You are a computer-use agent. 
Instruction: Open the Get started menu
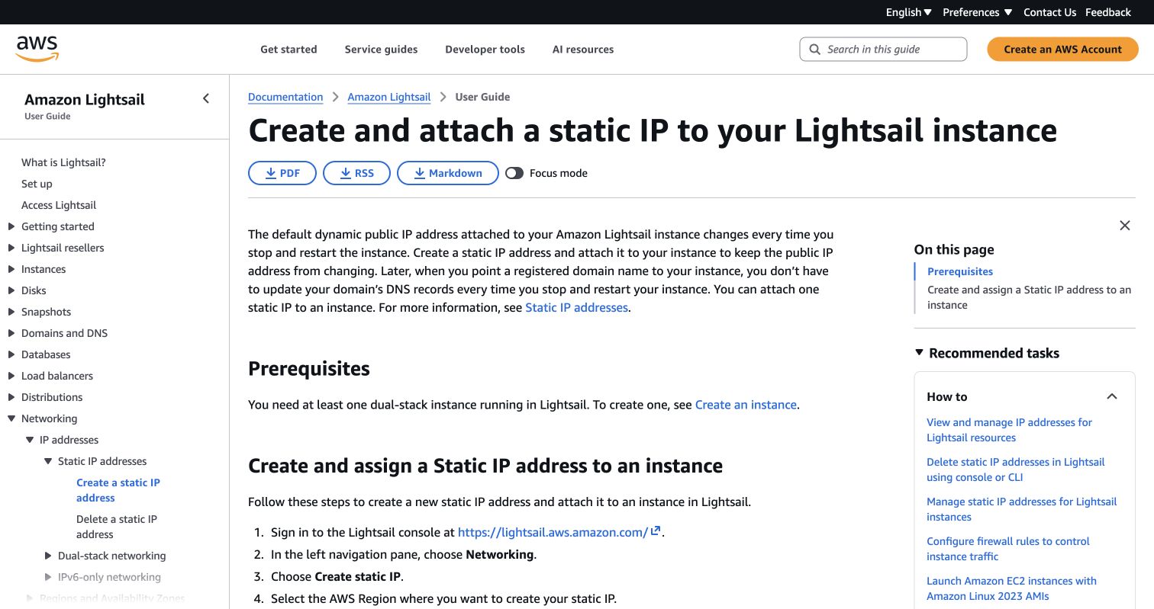[288, 50]
